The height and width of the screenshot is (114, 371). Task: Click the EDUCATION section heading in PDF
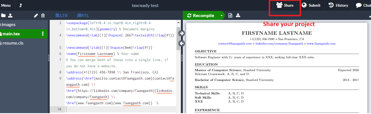tap(206, 64)
